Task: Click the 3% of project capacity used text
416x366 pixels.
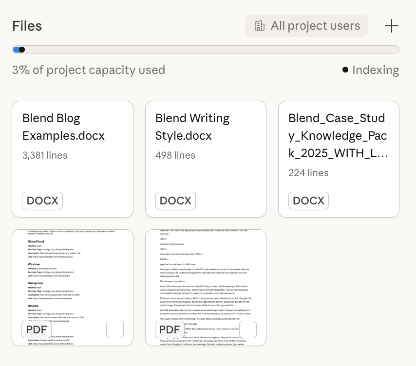Action: point(89,70)
